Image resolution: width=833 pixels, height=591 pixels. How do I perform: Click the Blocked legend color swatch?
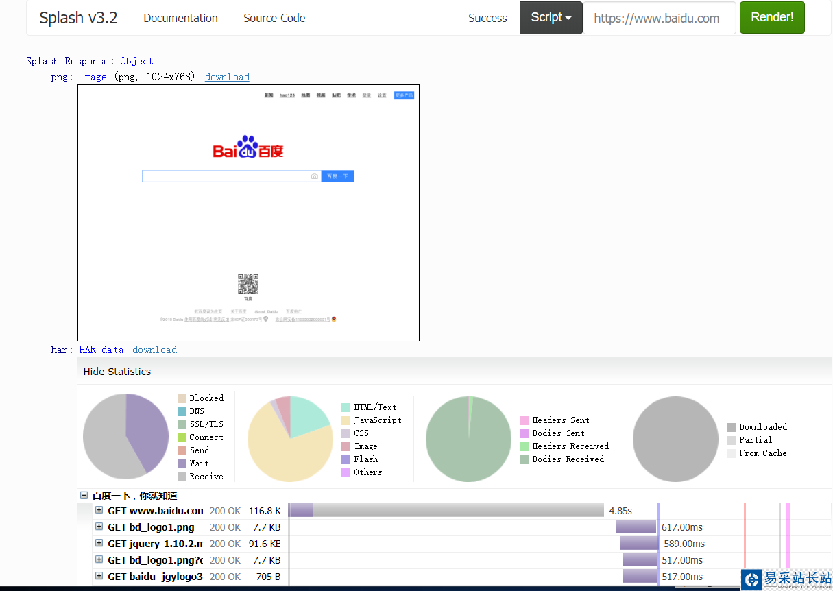pos(182,398)
